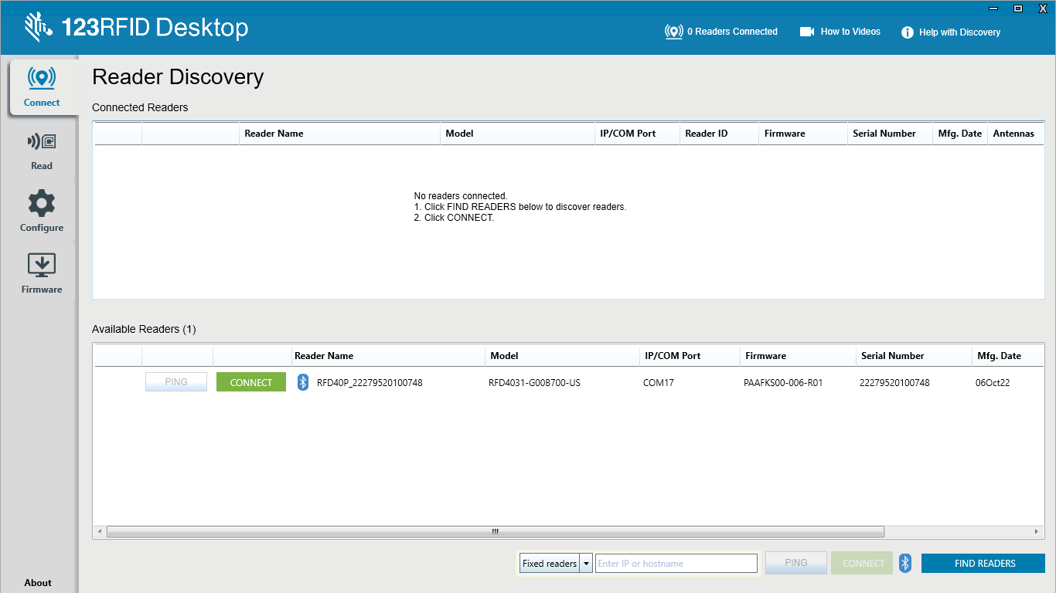The image size is (1056, 593).
Task: Click the Zebra logo in header
Action: [x=37, y=28]
